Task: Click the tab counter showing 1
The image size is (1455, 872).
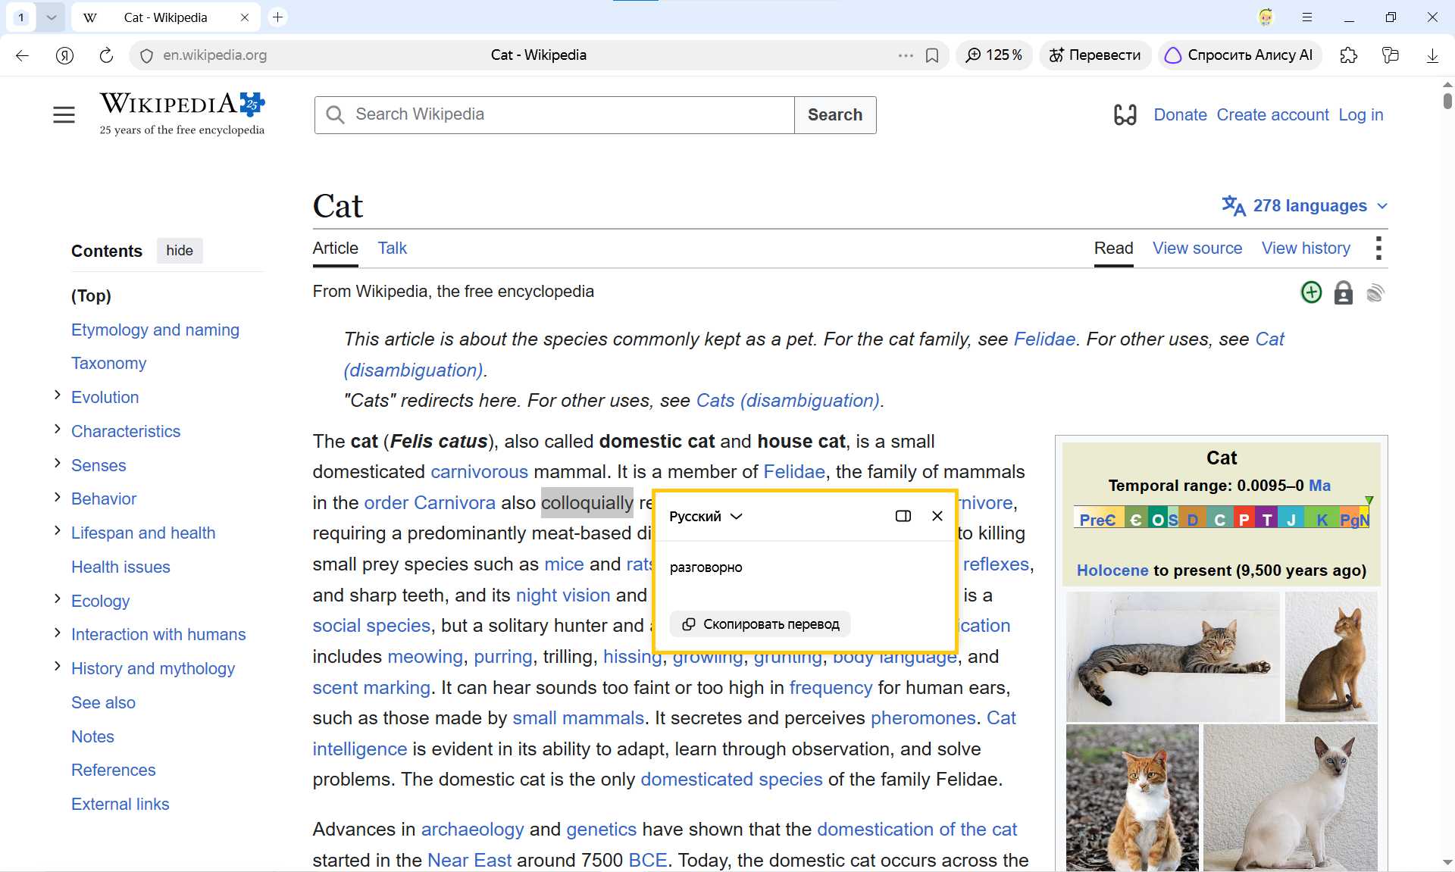Action: coord(21,17)
